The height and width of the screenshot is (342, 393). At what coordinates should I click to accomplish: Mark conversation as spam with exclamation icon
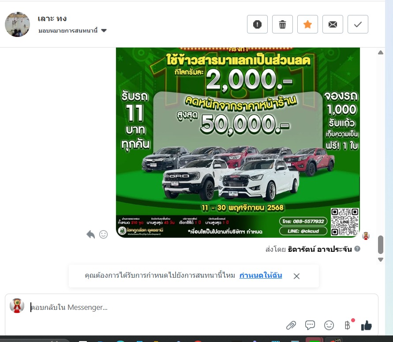257,24
